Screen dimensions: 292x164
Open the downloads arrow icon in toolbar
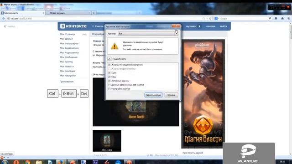(276, 18)
